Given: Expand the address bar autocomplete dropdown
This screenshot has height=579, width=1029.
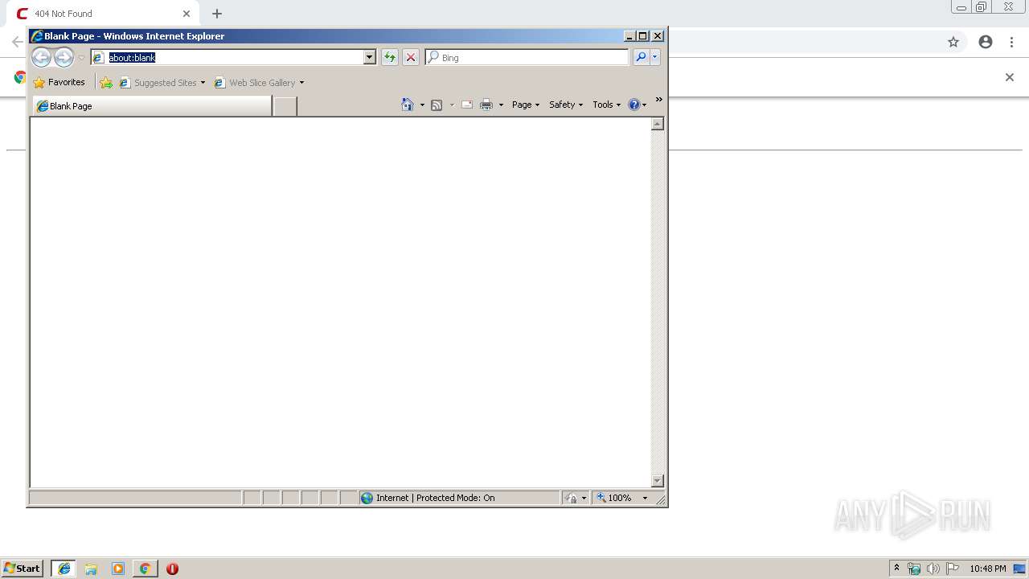Looking at the screenshot, I should 370,57.
